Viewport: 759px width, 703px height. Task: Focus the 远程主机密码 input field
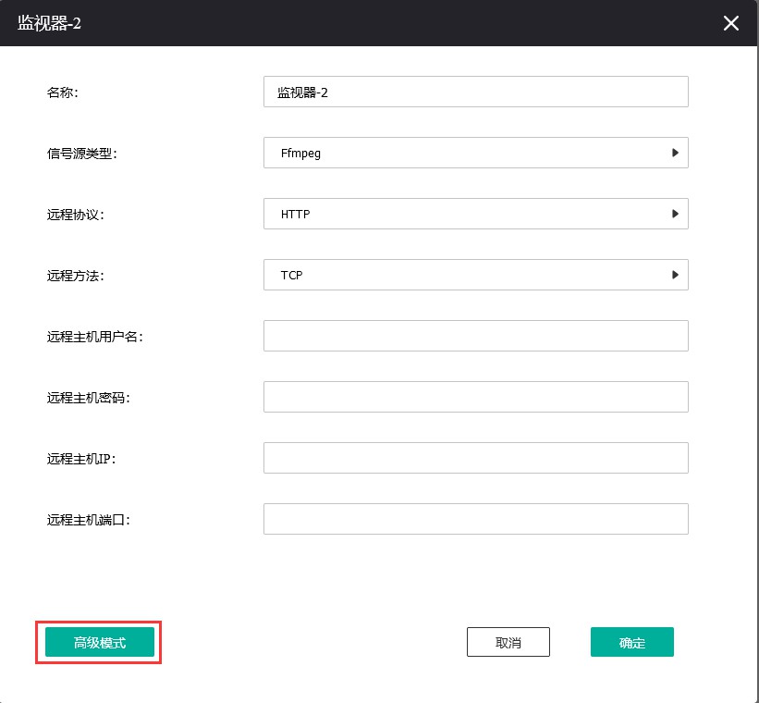coord(475,397)
